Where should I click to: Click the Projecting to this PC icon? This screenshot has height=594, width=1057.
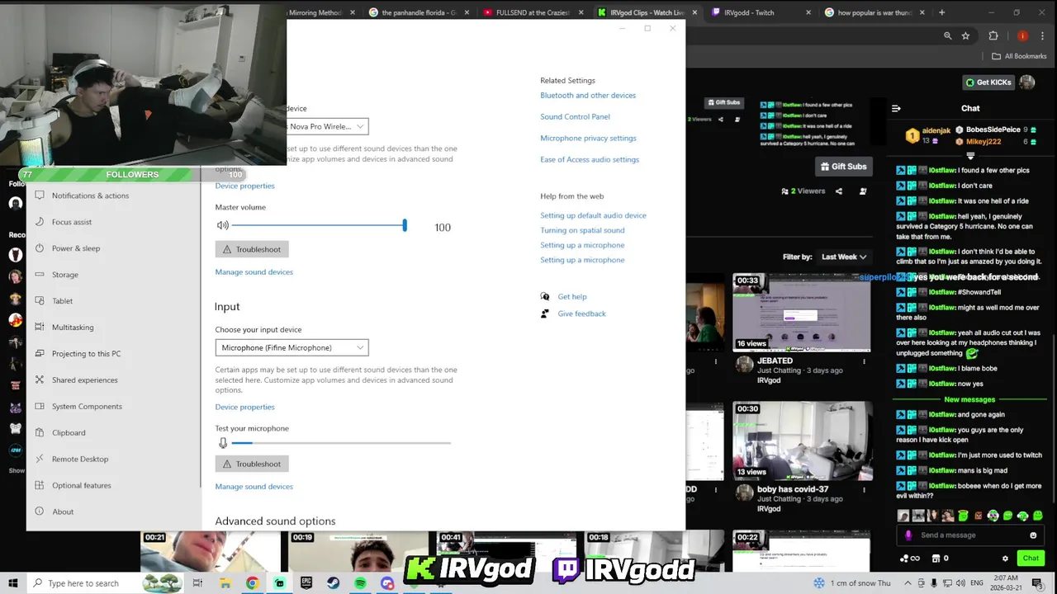[40, 354]
